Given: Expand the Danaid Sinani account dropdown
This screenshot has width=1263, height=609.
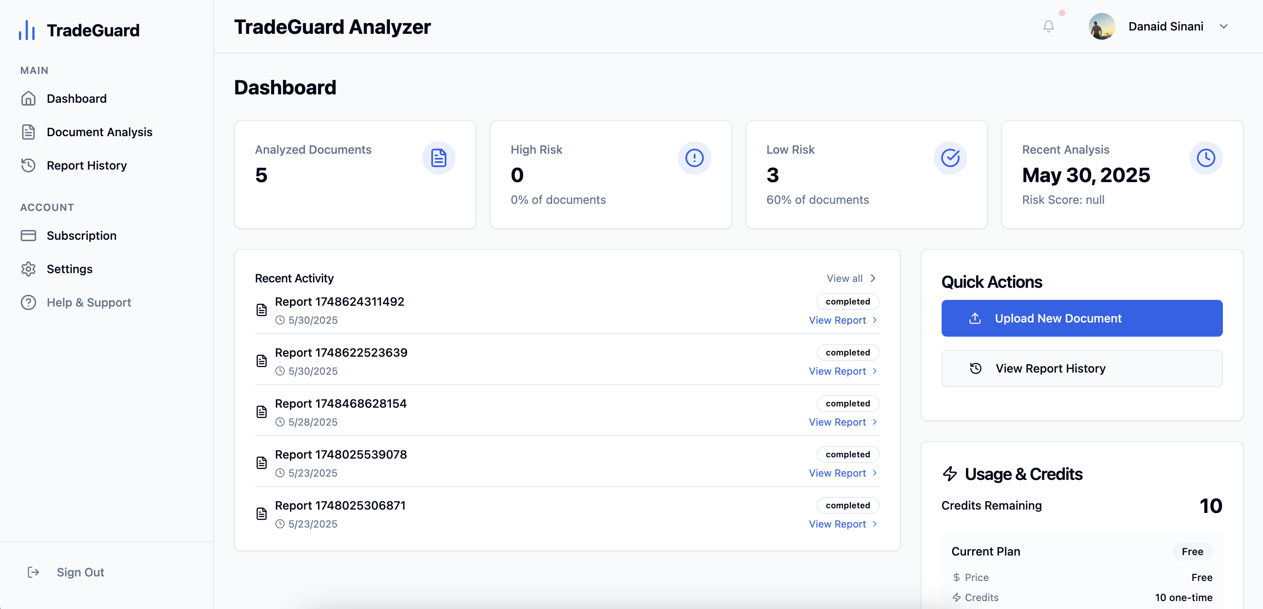Looking at the screenshot, I should [x=1223, y=26].
